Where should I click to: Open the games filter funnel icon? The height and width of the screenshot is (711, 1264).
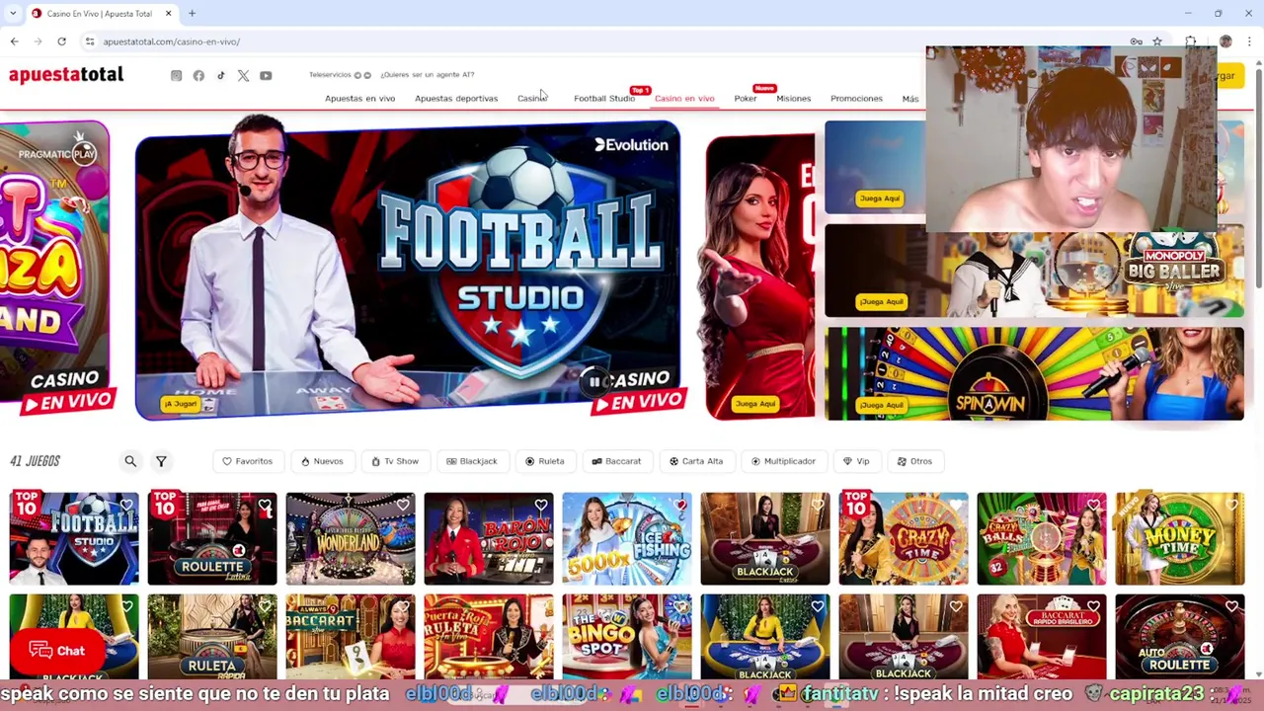pyautogui.click(x=161, y=461)
